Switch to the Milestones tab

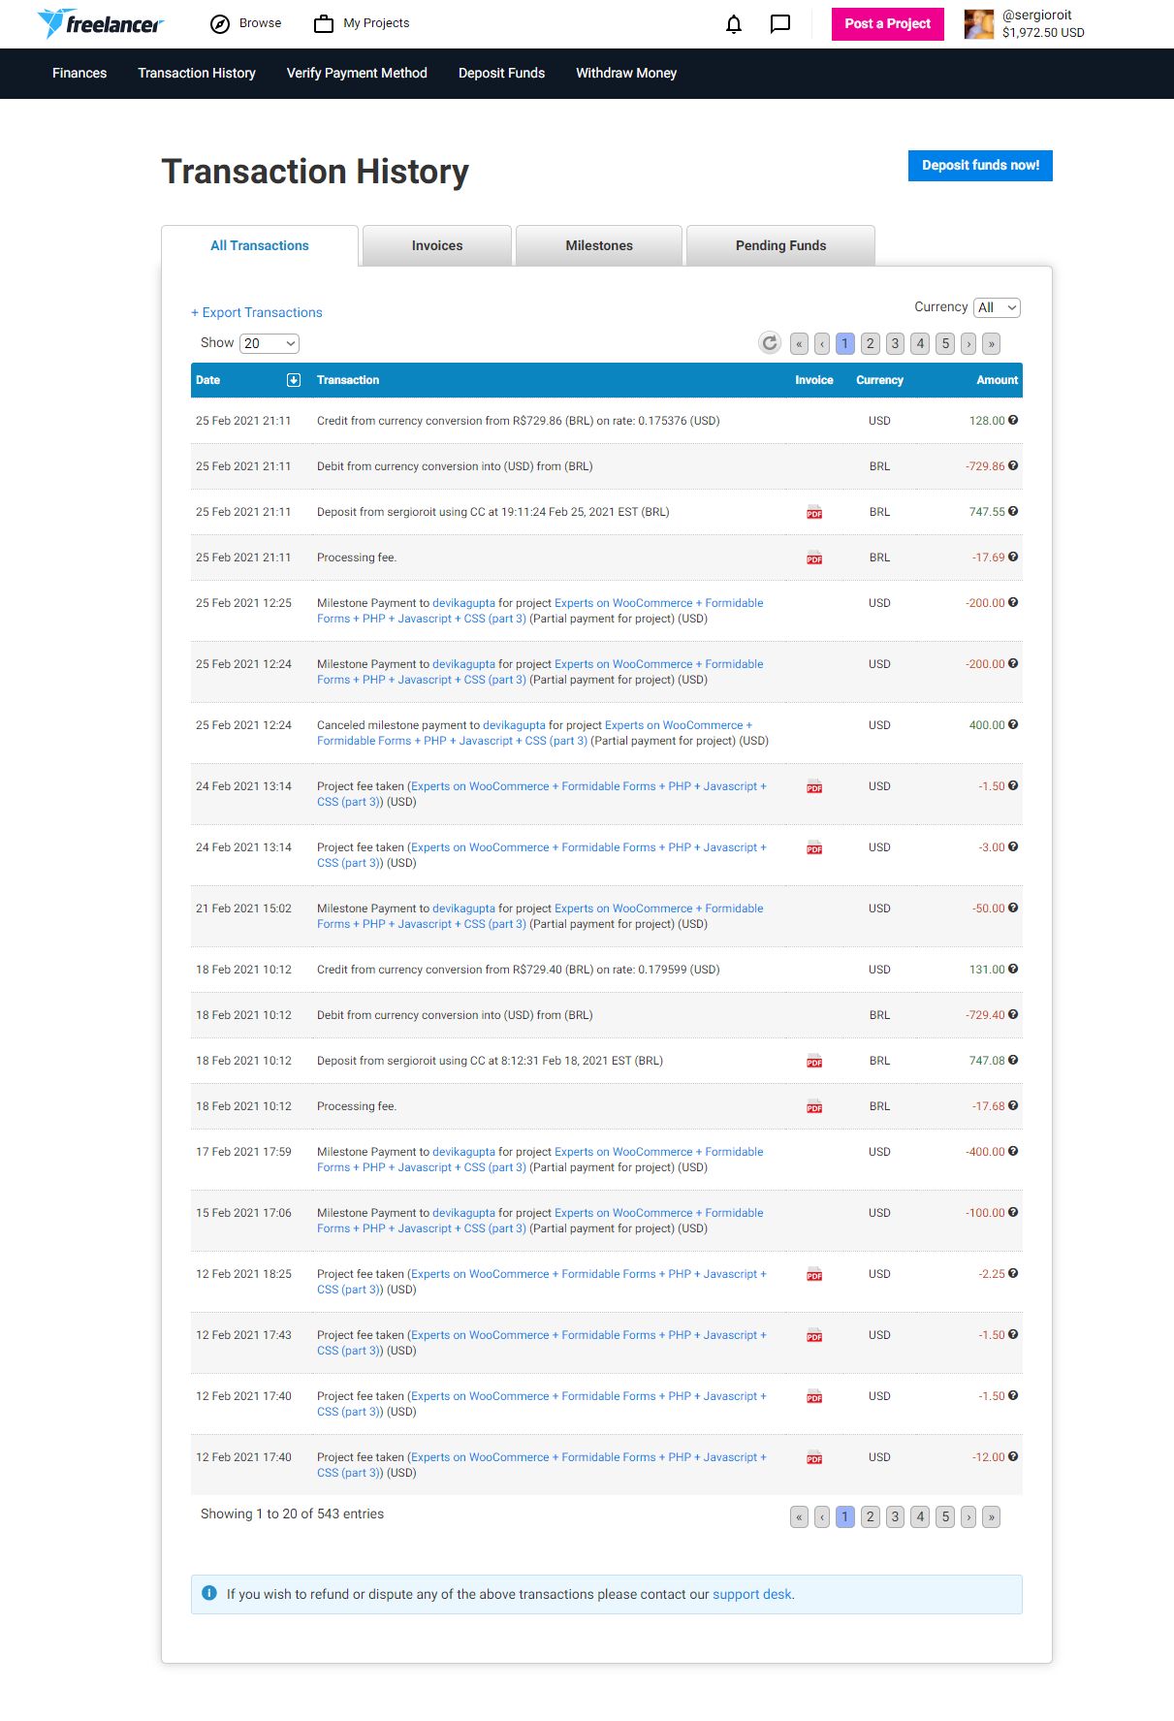599,246
